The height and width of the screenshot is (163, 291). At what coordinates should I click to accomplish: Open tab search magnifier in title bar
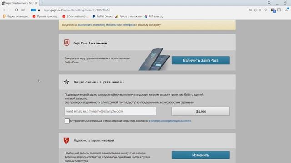269,3
